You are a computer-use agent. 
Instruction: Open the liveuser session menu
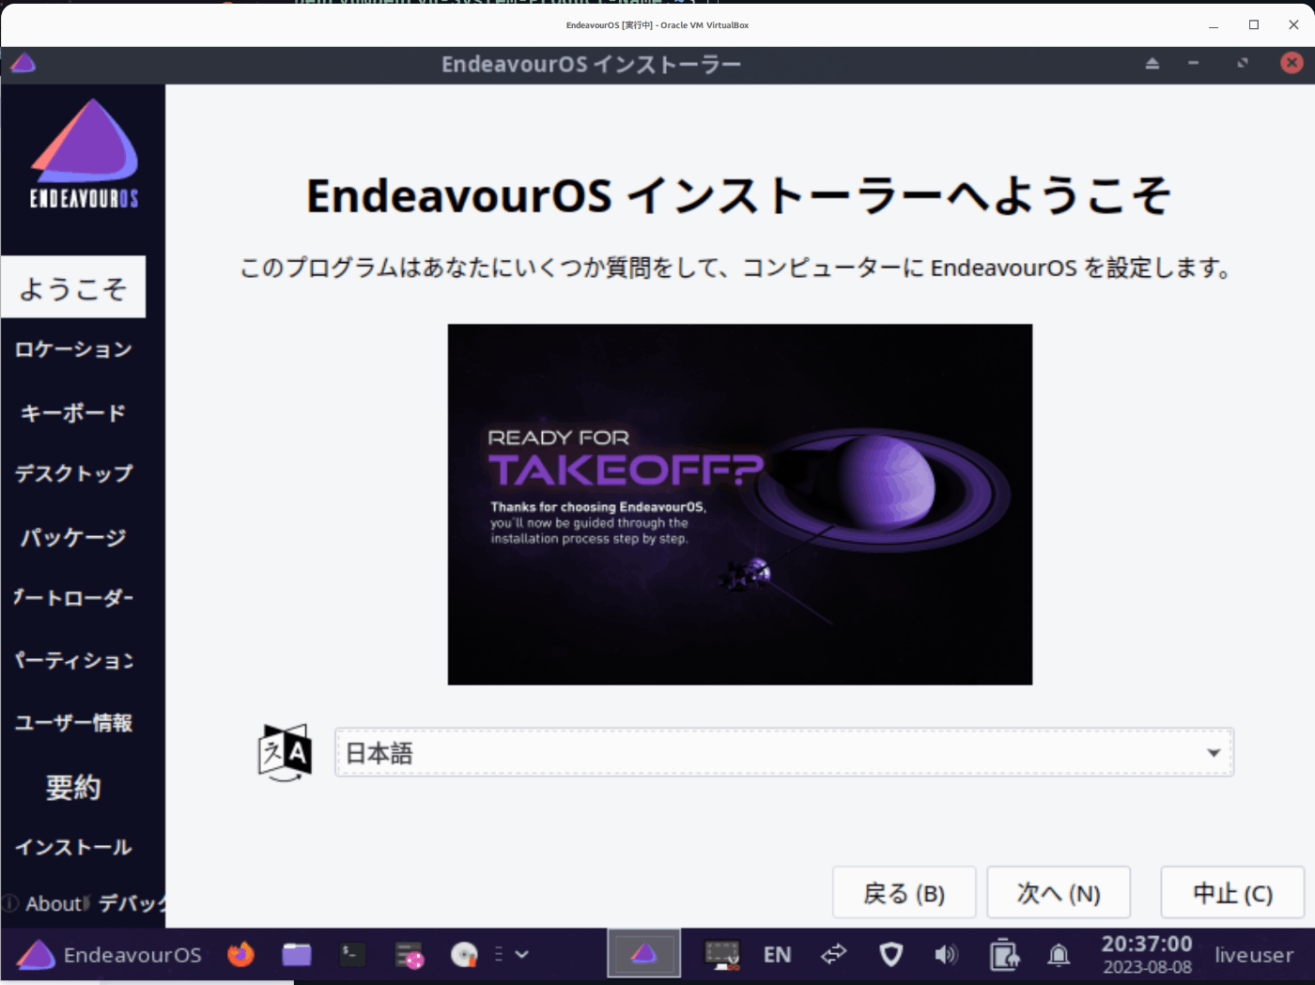1254,955
